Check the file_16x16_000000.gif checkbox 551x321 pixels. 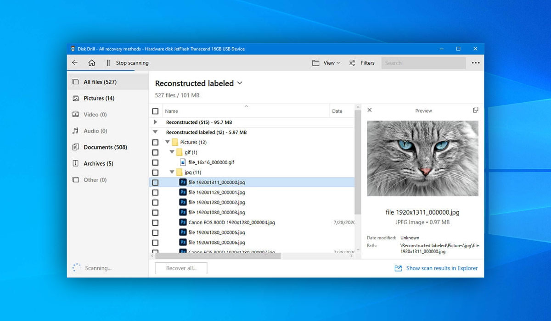pyautogui.click(x=155, y=162)
